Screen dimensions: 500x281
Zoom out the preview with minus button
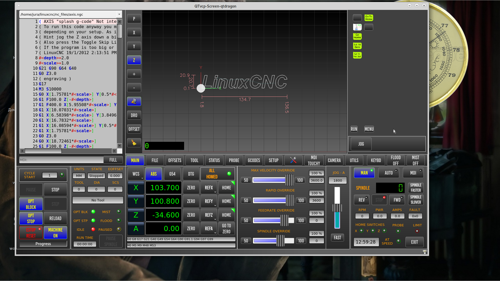pyautogui.click(x=134, y=88)
